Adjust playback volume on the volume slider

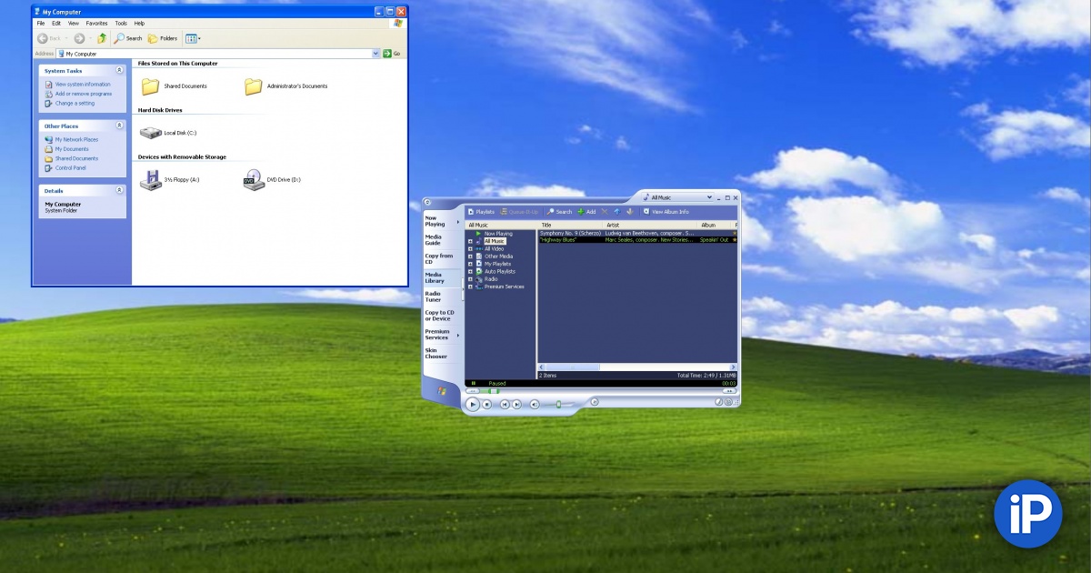pyautogui.click(x=558, y=403)
